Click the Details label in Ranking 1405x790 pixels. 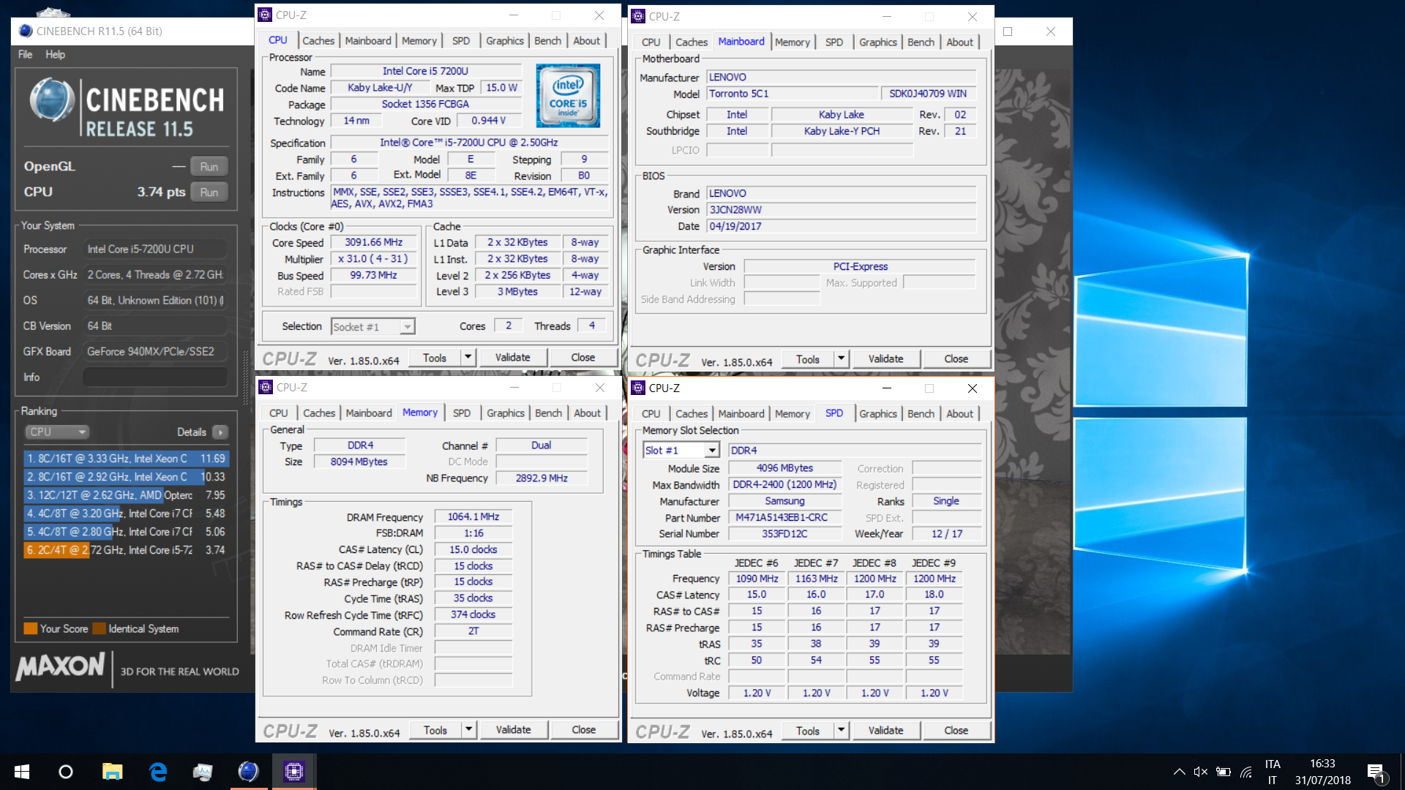tap(192, 432)
